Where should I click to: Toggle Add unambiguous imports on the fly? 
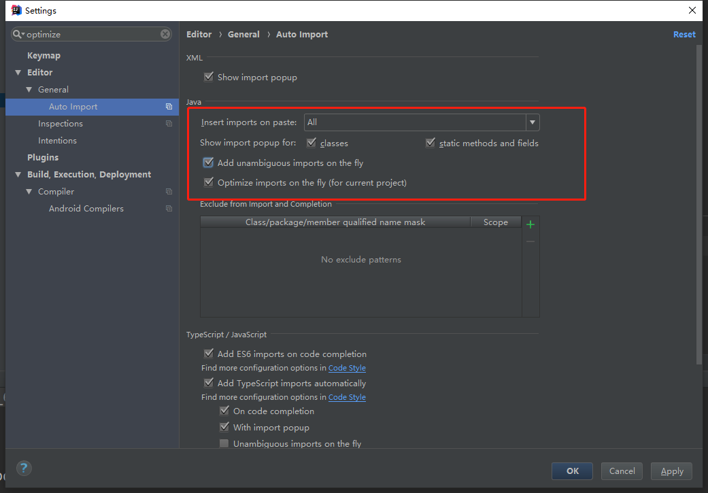coord(209,163)
